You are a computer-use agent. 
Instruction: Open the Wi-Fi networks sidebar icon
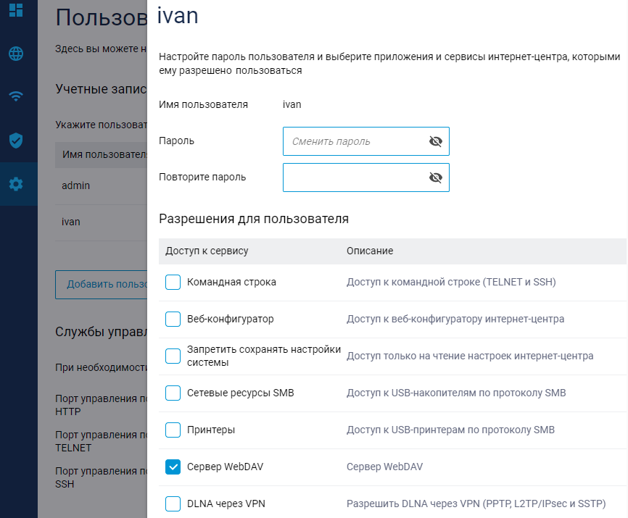click(16, 96)
